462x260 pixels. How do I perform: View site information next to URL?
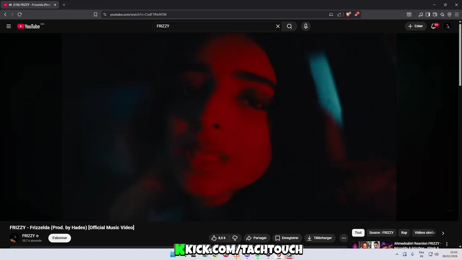coord(105,14)
